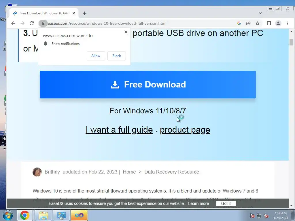Viewport: 295px width, 221px height.
Task: Block notifications from easeus.com
Action: 117,56
